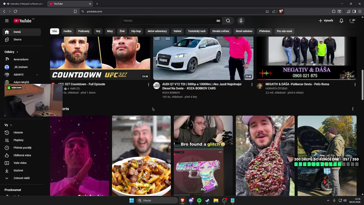Open Přehrát později in the sidebar

click(x=22, y=148)
